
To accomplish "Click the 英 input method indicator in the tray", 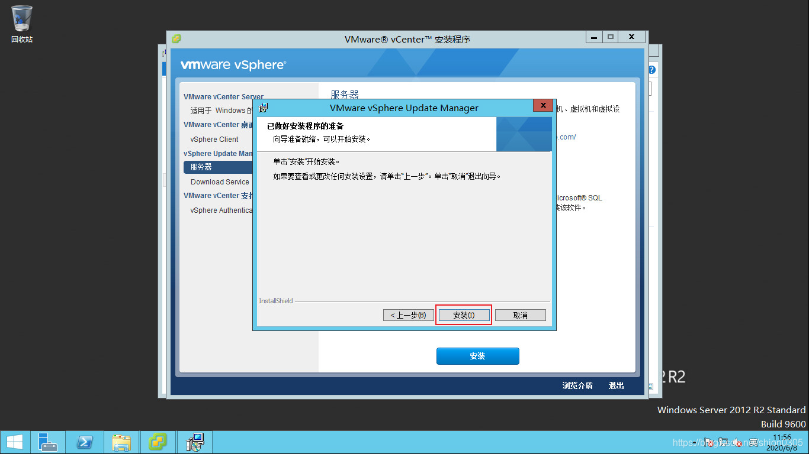I will [753, 442].
